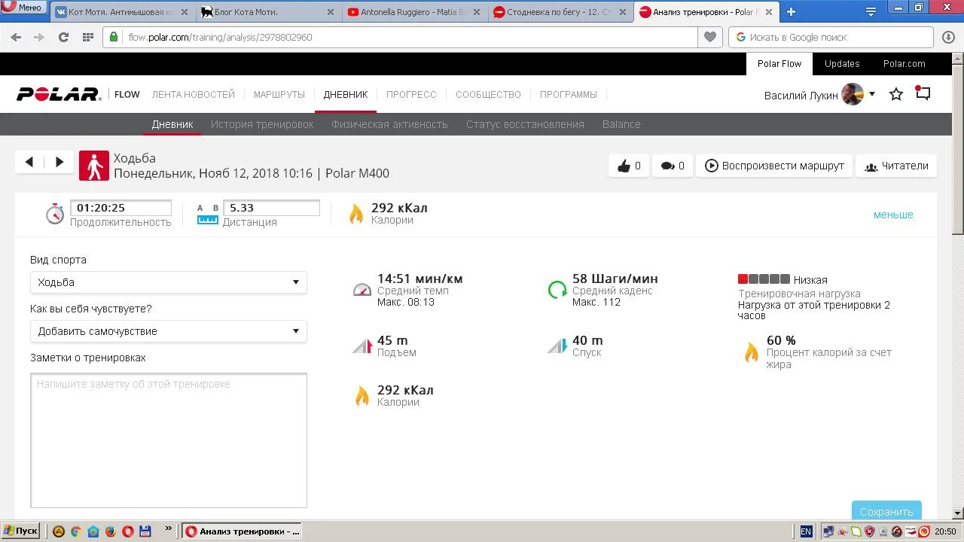
Task: Switch to Статус восстановления tab
Action: (x=525, y=124)
